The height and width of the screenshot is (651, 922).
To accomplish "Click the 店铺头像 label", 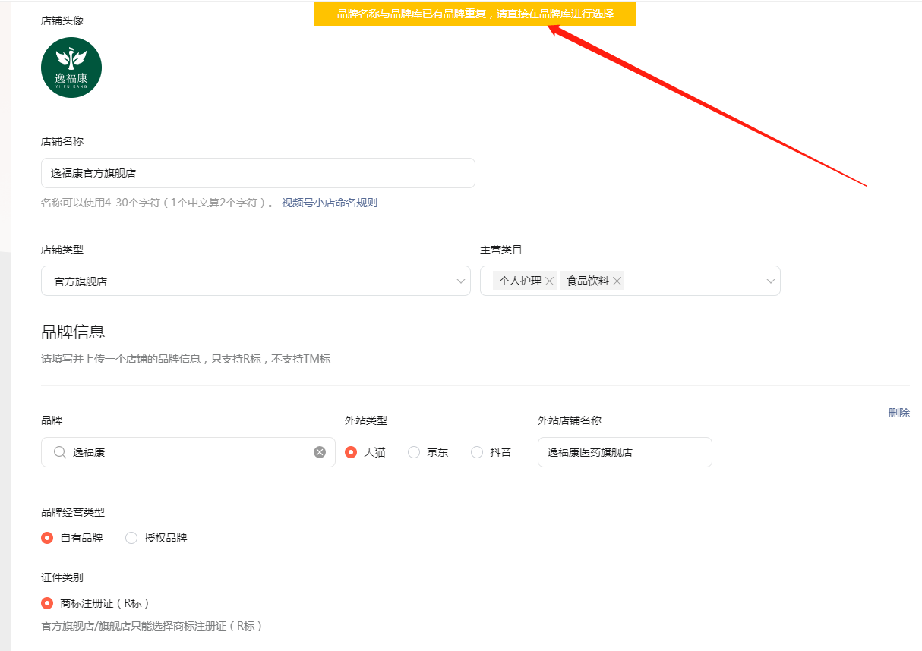I will (62, 20).
